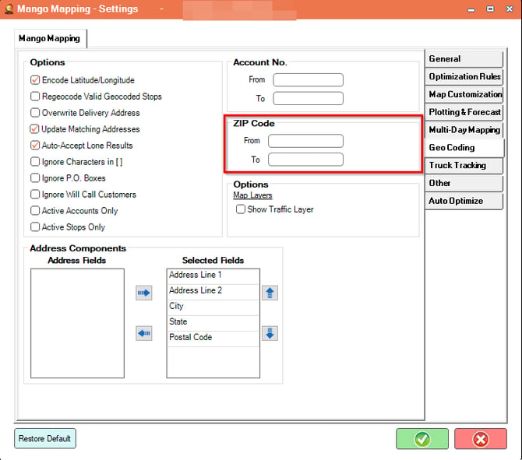Click the Restore Default button
Image resolution: width=522 pixels, height=460 pixels.
45,439
